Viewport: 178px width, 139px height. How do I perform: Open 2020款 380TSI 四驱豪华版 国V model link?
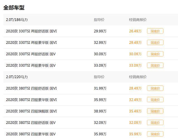[x=31, y=134]
